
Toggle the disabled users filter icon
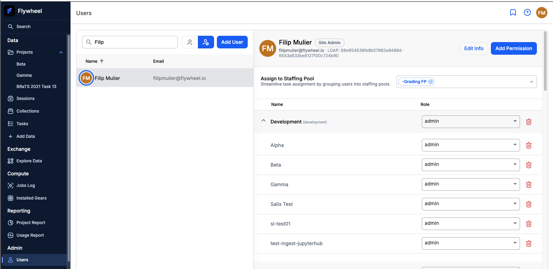(x=206, y=42)
